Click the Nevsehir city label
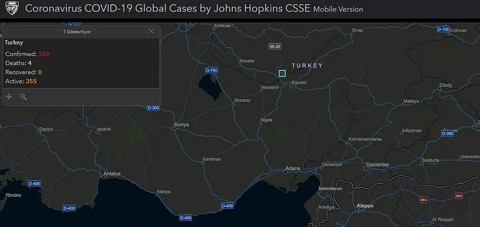The height and width of the screenshot is (227, 480). pyautogui.click(x=270, y=87)
